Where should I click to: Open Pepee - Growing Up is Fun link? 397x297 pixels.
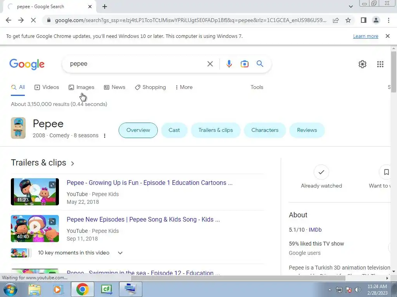[149, 183]
